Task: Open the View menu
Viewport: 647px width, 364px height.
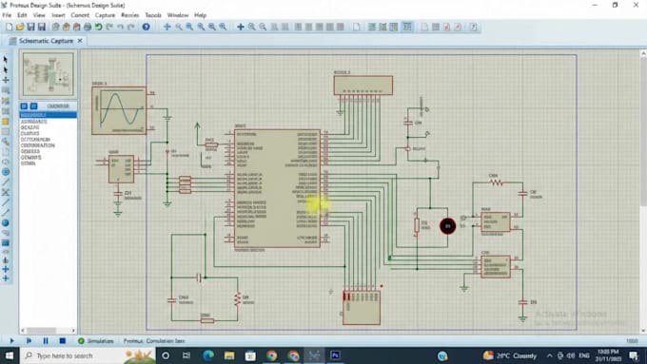Action: pos(39,15)
